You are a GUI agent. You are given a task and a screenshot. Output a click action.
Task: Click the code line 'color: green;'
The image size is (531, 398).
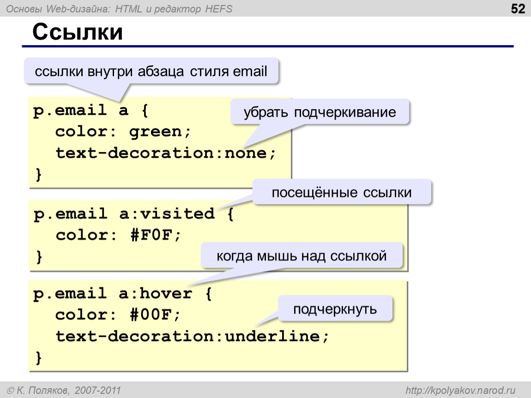pos(123,132)
